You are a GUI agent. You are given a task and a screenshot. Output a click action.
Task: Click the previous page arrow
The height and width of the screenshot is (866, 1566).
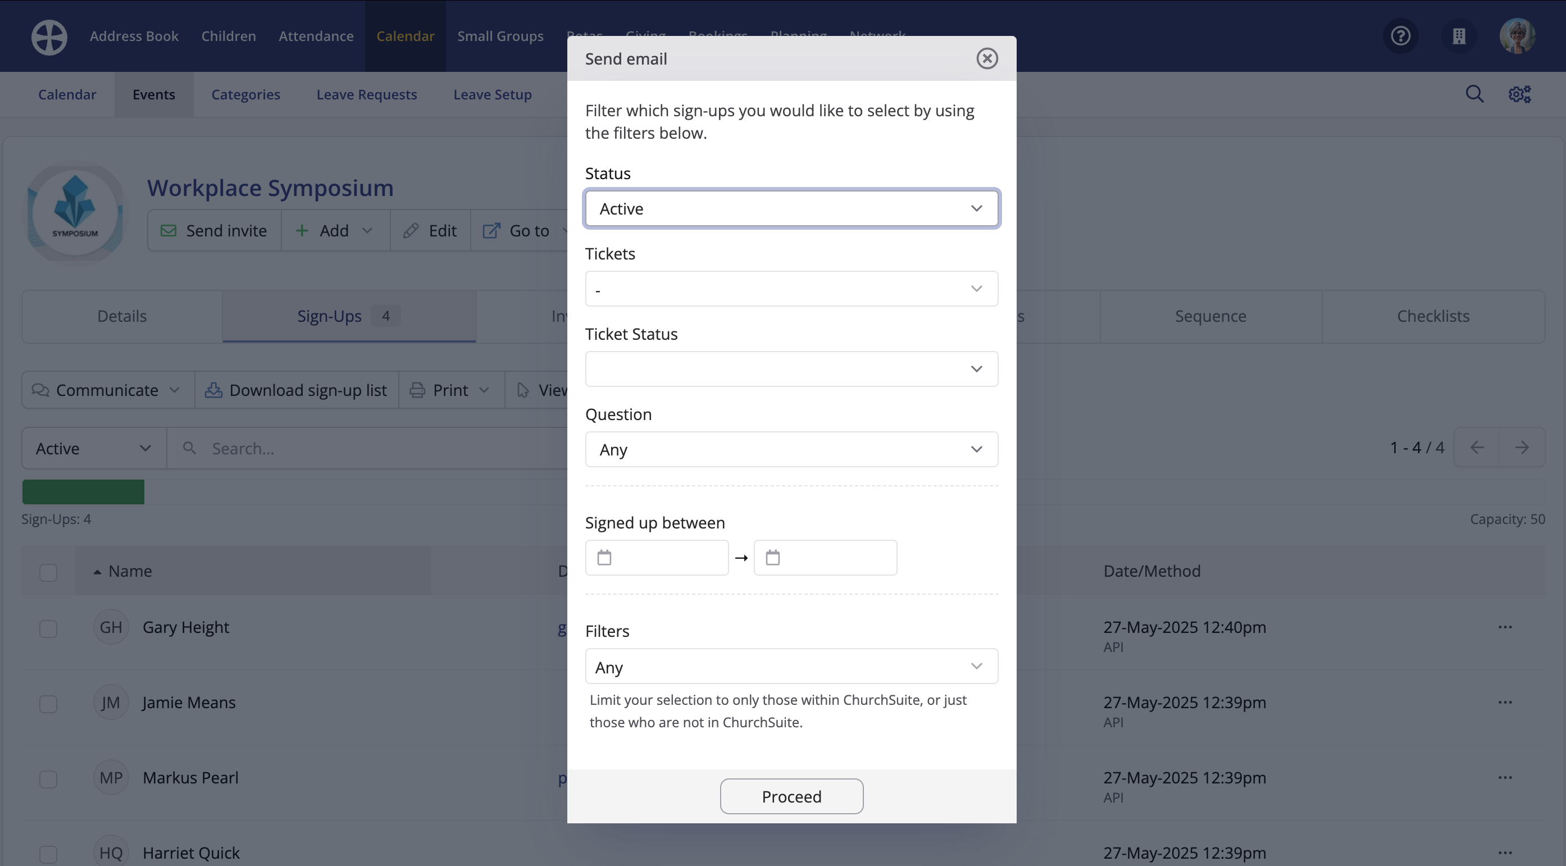pyautogui.click(x=1477, y=448)
